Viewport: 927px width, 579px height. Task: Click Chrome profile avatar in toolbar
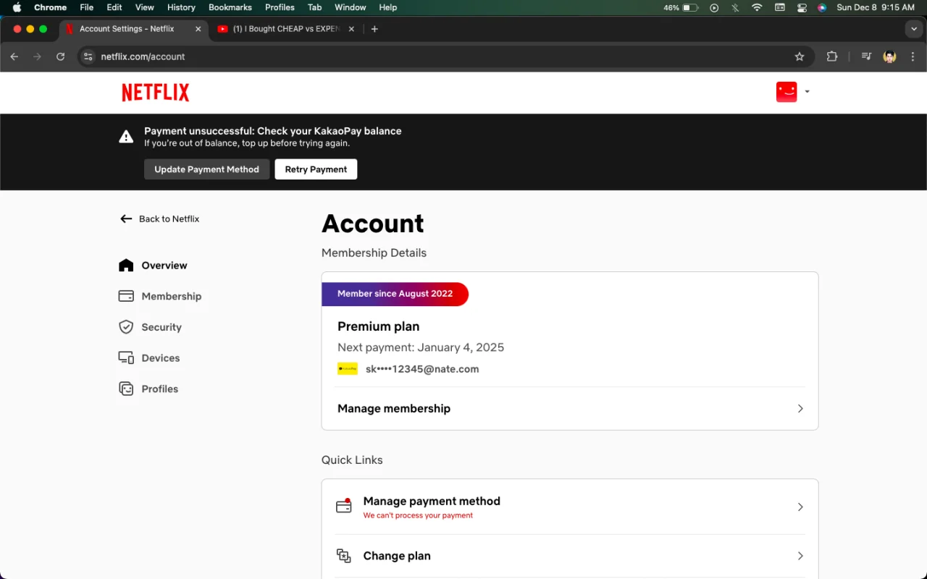[x=889, y=56]
